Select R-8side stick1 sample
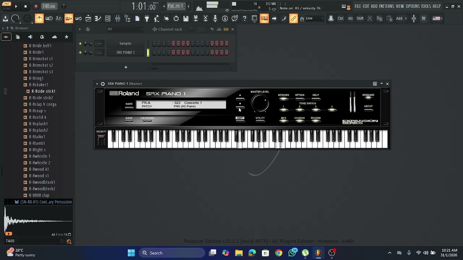 click(x=43, y=91)
